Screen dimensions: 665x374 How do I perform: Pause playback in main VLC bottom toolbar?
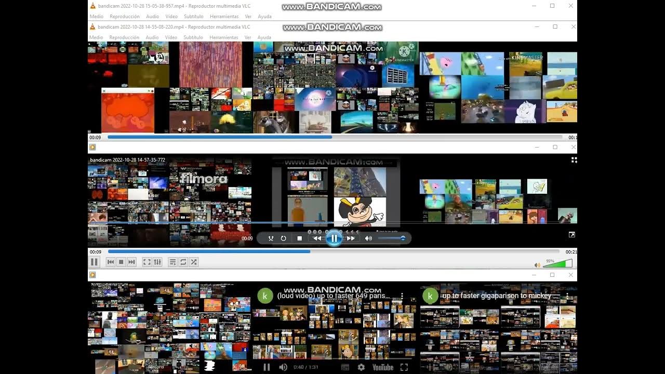(94, 262)
